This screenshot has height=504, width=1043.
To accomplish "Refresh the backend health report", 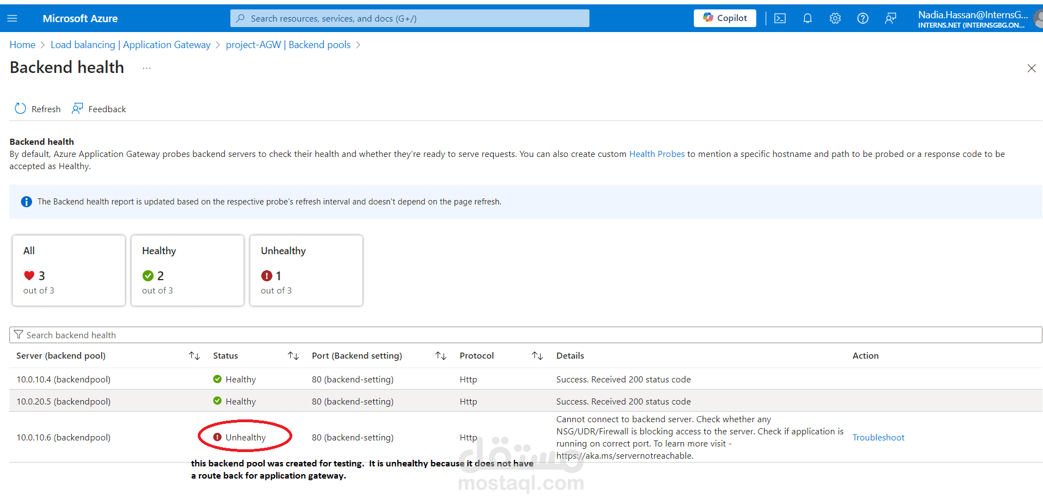I will pyautogui.click(x=38, y=109).
